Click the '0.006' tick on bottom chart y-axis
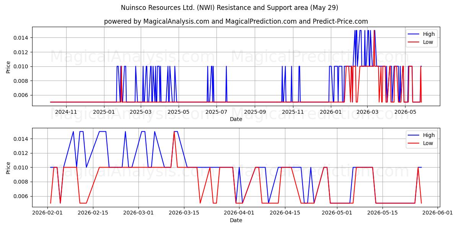 pyautogui.click(x=22, y=196)
